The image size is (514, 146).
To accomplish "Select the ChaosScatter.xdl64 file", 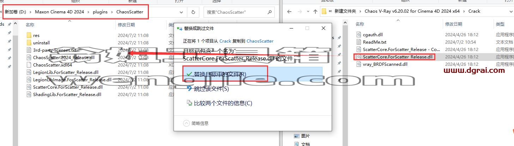I will (x=53, y=65).
